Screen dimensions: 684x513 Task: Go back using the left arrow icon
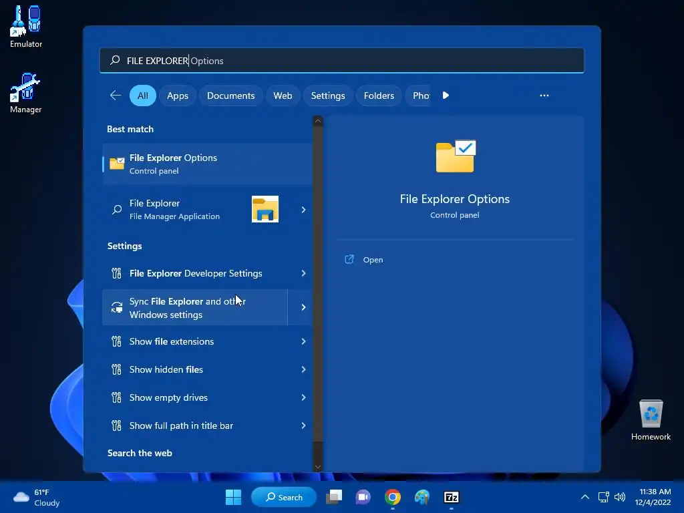pos(116,96)
